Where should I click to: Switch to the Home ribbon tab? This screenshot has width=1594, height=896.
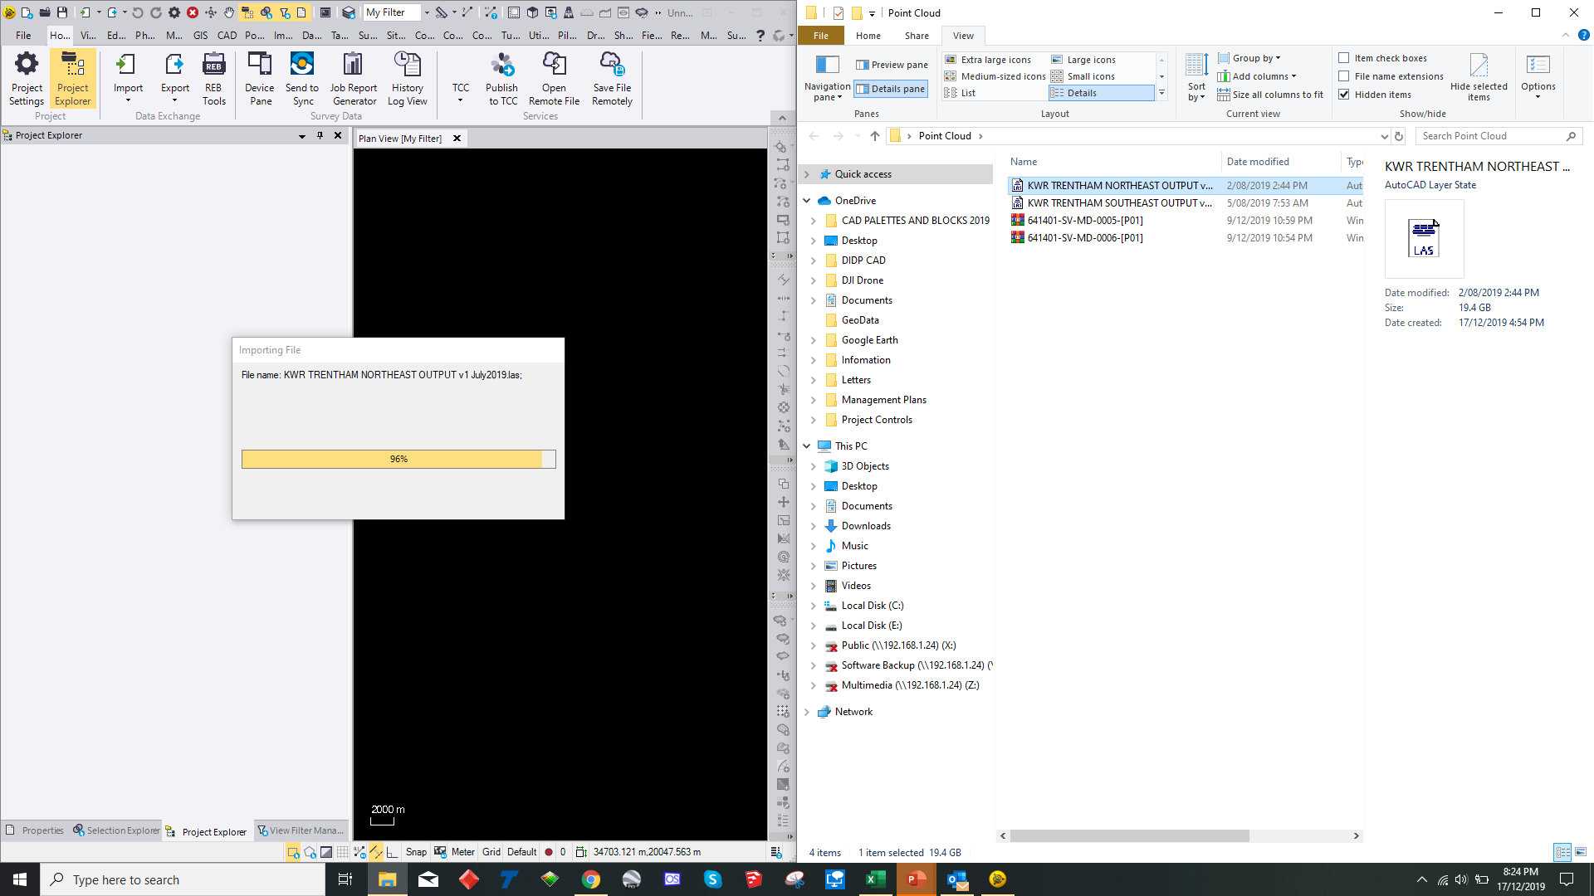(x=868, y=36)
